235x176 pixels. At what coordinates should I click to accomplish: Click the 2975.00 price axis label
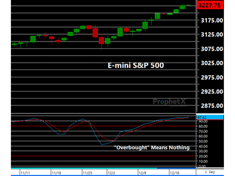tap(212, 77)
